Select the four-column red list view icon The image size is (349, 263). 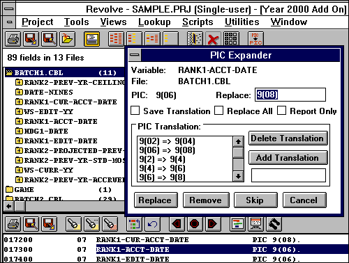click(116, 39)
